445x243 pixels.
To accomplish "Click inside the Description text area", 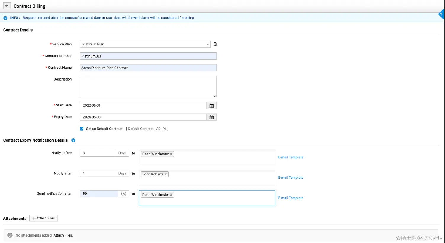I will (148, 86).
